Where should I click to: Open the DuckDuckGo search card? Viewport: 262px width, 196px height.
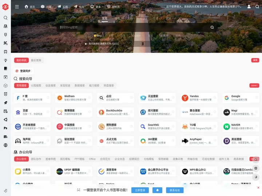click(115, 112)
